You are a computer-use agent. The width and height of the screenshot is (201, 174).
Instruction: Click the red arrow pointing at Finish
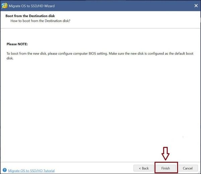tap(166, 154)
